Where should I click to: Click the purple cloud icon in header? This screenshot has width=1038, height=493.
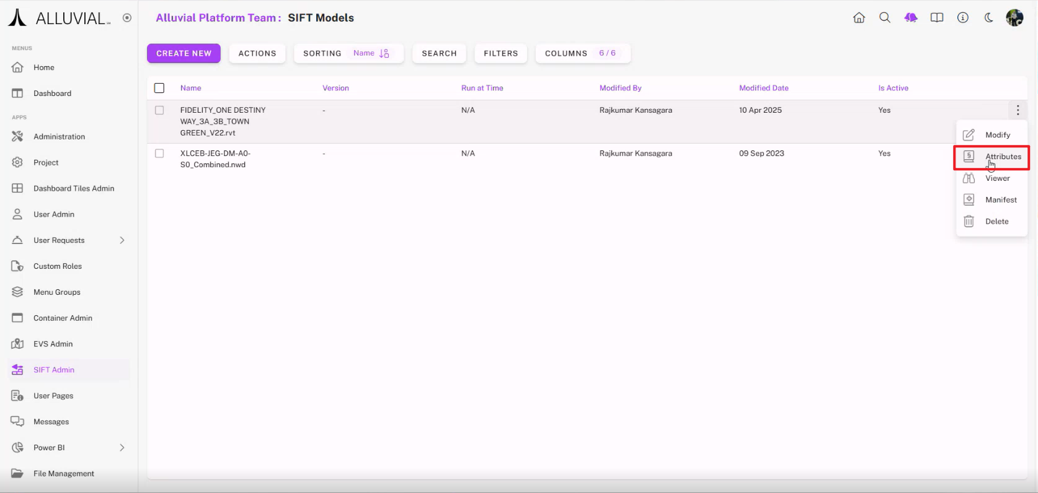click(x=911, y=18)
